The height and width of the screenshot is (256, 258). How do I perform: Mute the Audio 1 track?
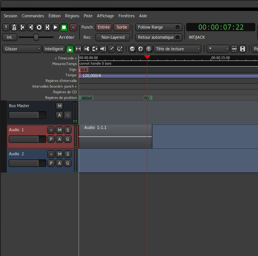59,130
